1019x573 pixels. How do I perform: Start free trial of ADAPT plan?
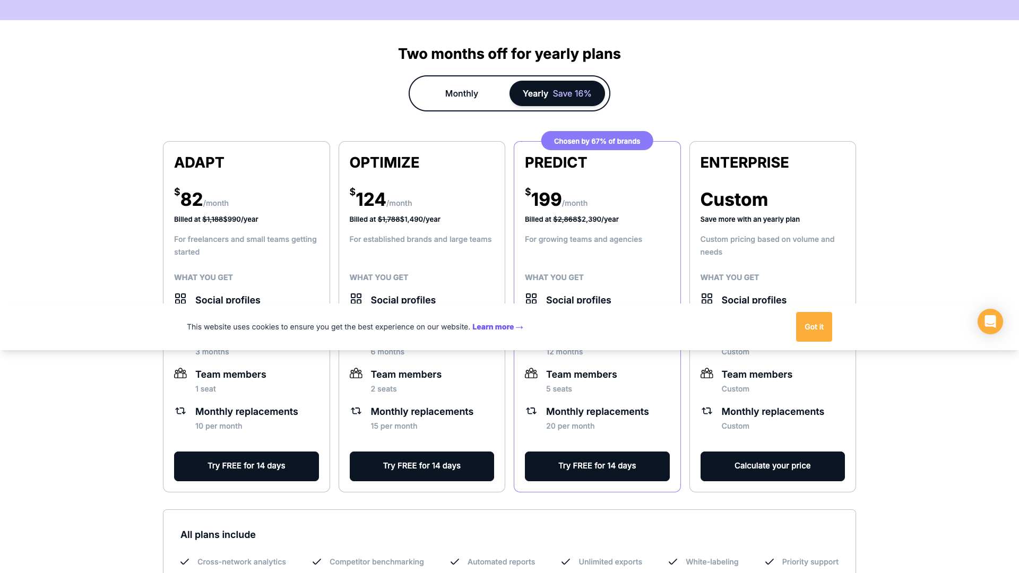pyautogui.click(x=246, y=466)
